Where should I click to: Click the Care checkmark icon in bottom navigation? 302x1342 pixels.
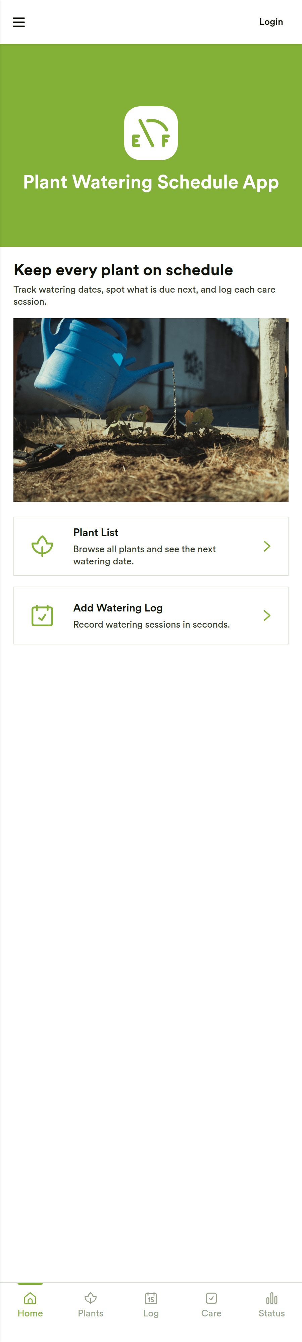pyautogui.click(x=211, y=1298)
